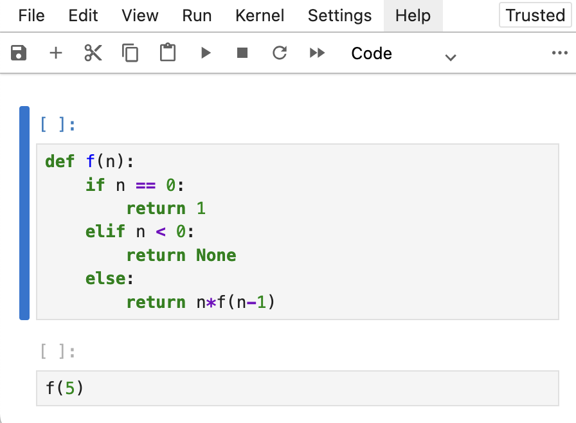Screen dimensions: 576x423
Task: Cut the selected cell with scissors icon
Action: (x=93, y=53)
